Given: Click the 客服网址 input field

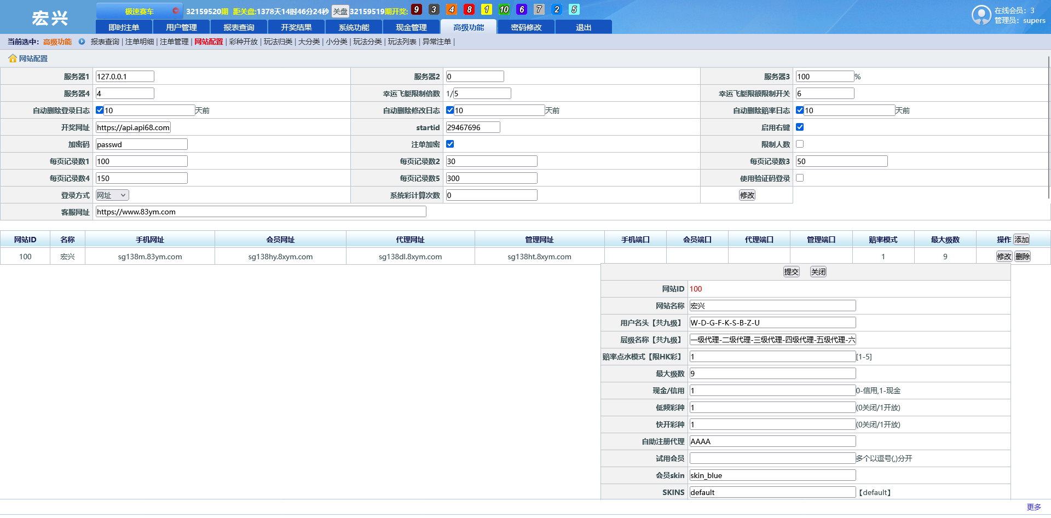Looking at the screenshot, I should point(261,212).
